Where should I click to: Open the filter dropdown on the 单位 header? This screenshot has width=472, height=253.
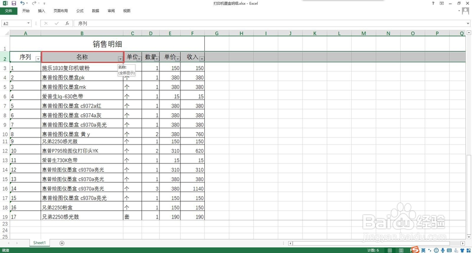(139, 59)
